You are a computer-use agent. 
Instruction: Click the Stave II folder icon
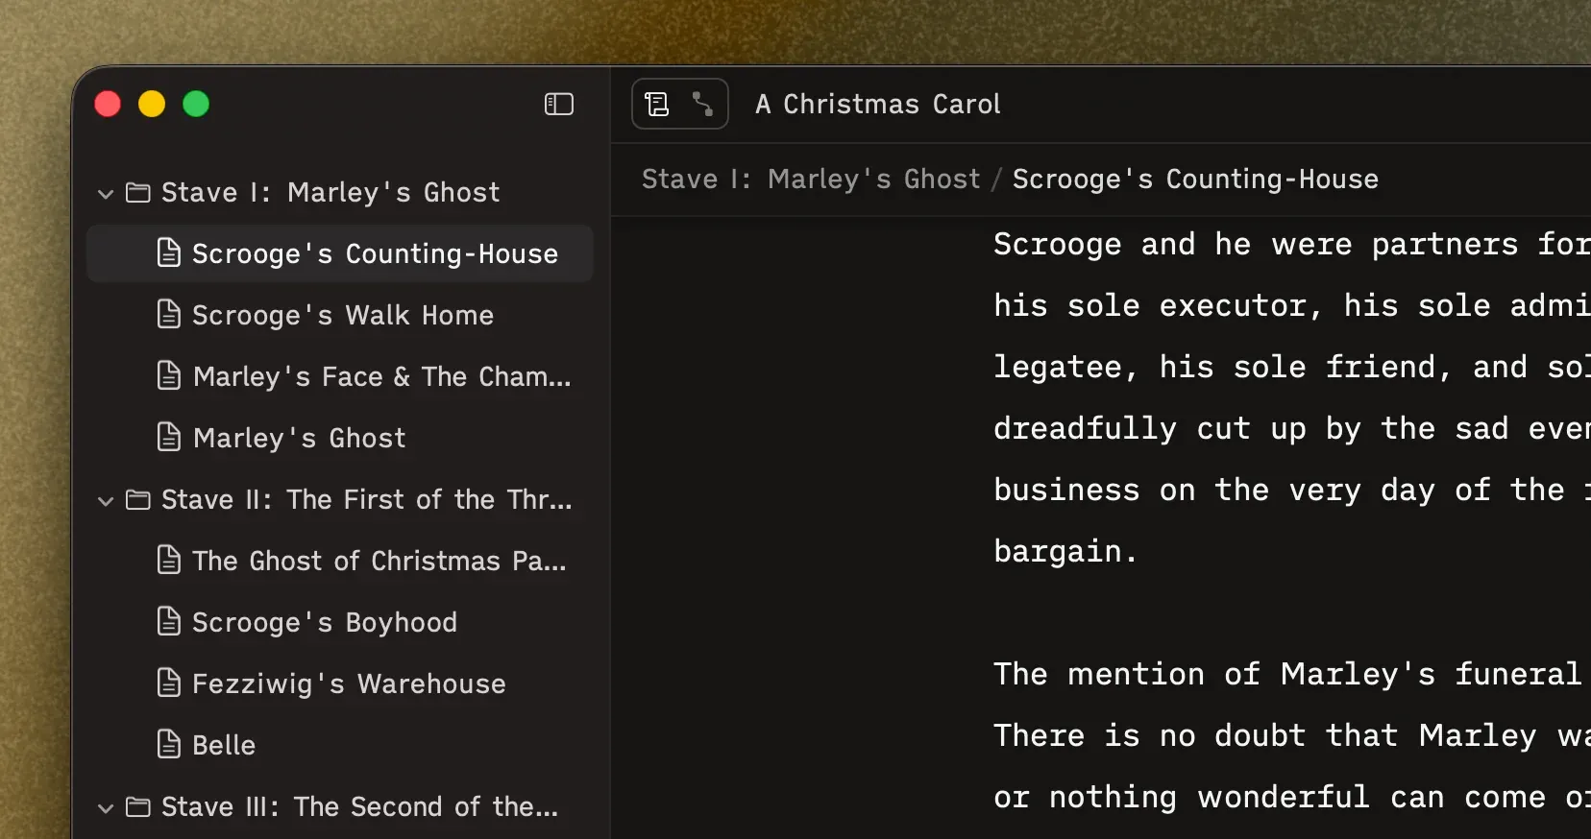[x=138, y=500]
